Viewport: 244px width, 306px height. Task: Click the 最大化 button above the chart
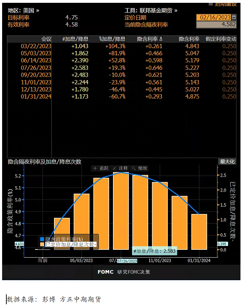(x=227, y=161)
